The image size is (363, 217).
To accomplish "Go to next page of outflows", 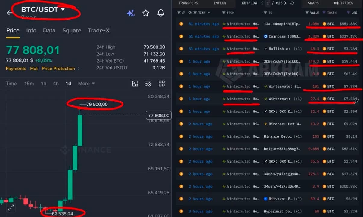I will click(x=285, y=3).
